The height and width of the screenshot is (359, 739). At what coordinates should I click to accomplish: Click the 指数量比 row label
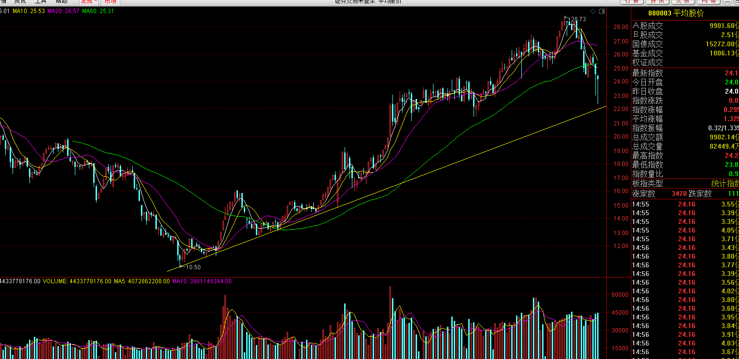point(648,174)
